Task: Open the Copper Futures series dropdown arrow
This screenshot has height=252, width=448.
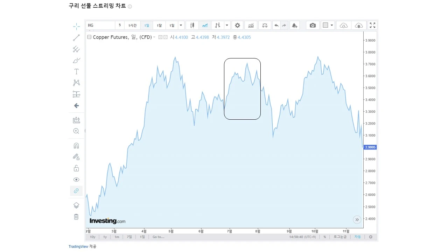Action: [x=154, y=37]
